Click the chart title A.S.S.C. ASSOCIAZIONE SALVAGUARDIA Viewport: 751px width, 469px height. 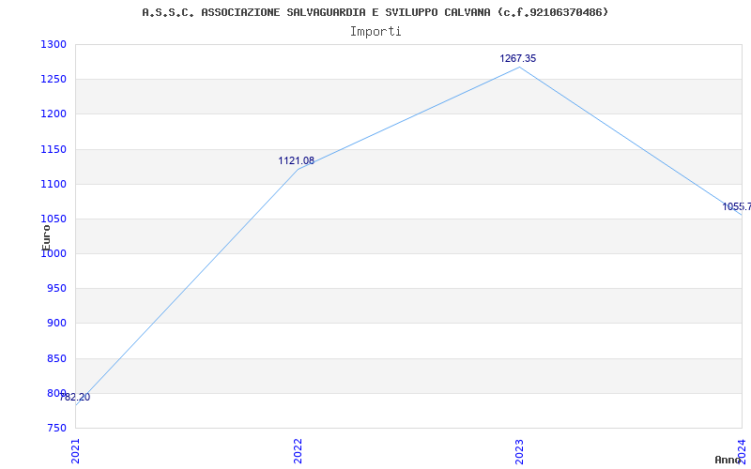pyautogui.click(x=375, y=12)
